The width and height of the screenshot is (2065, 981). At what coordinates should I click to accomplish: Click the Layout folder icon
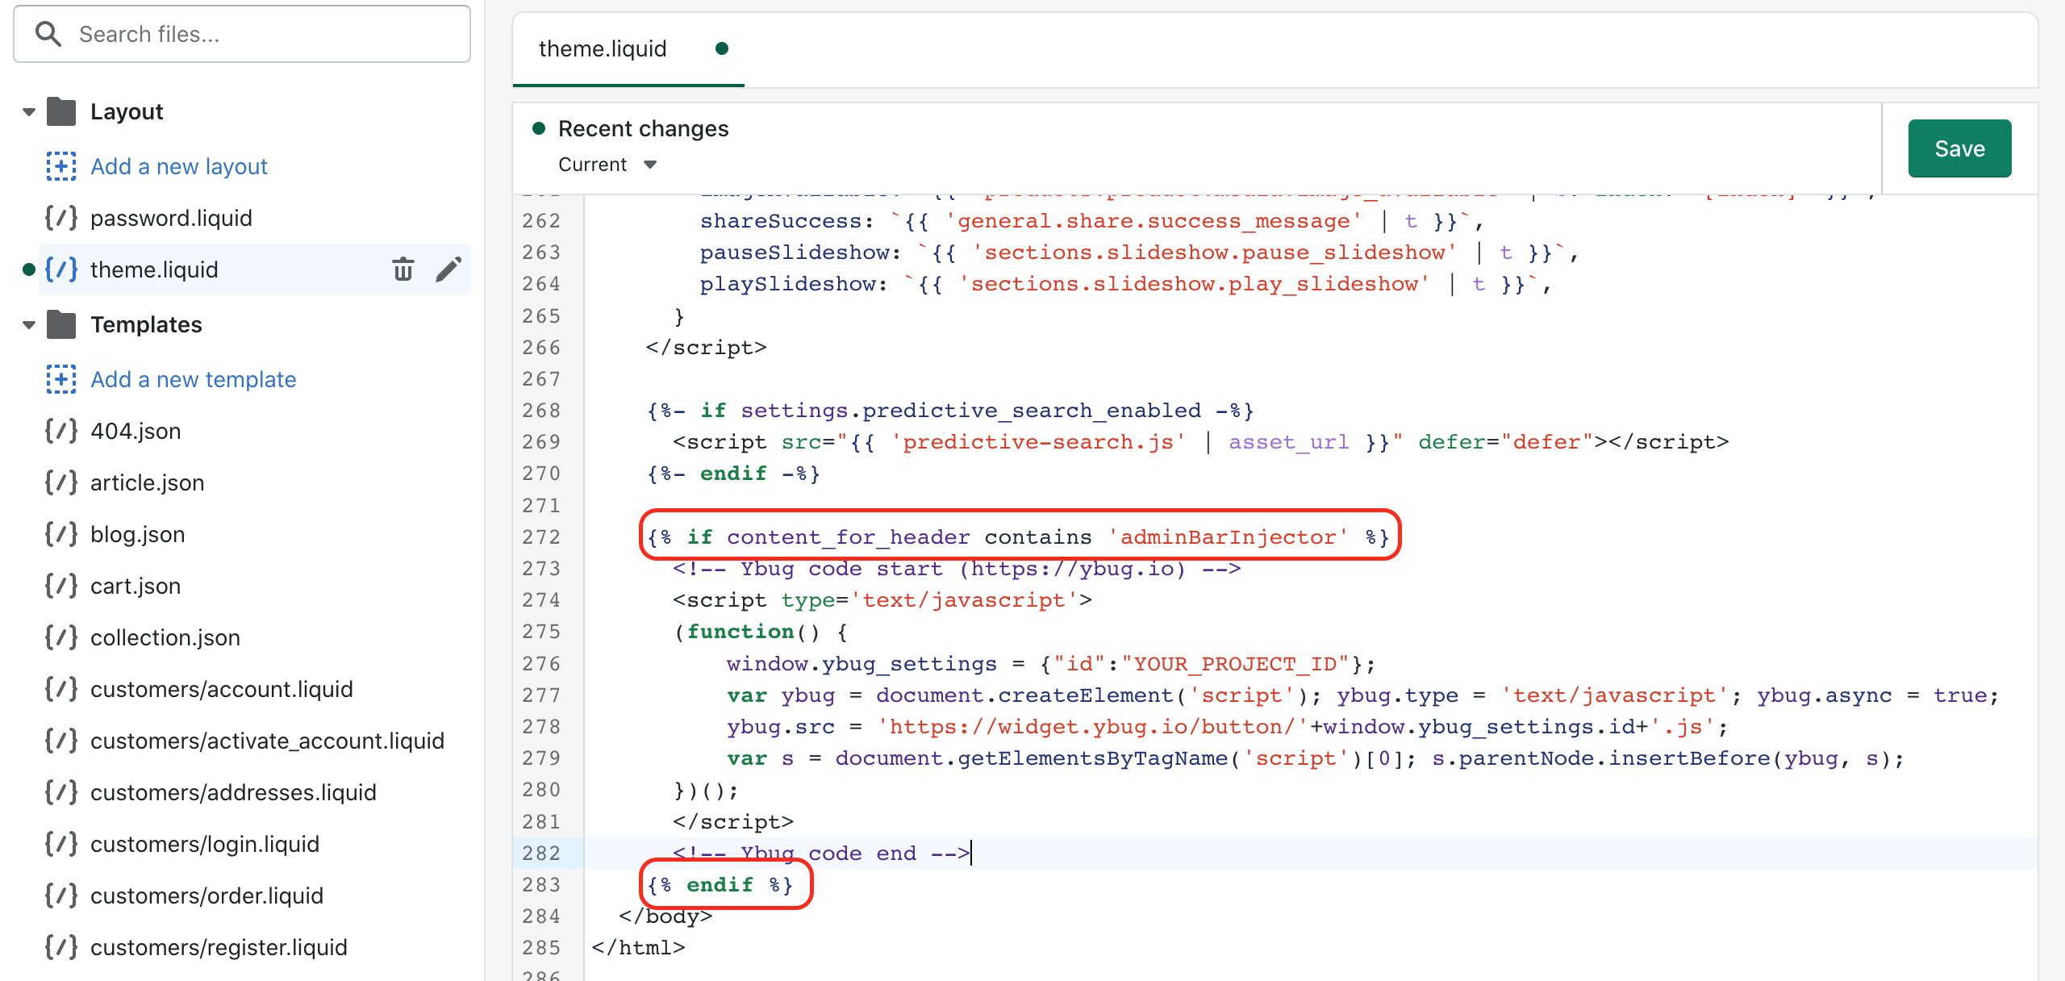click(61, 111)
